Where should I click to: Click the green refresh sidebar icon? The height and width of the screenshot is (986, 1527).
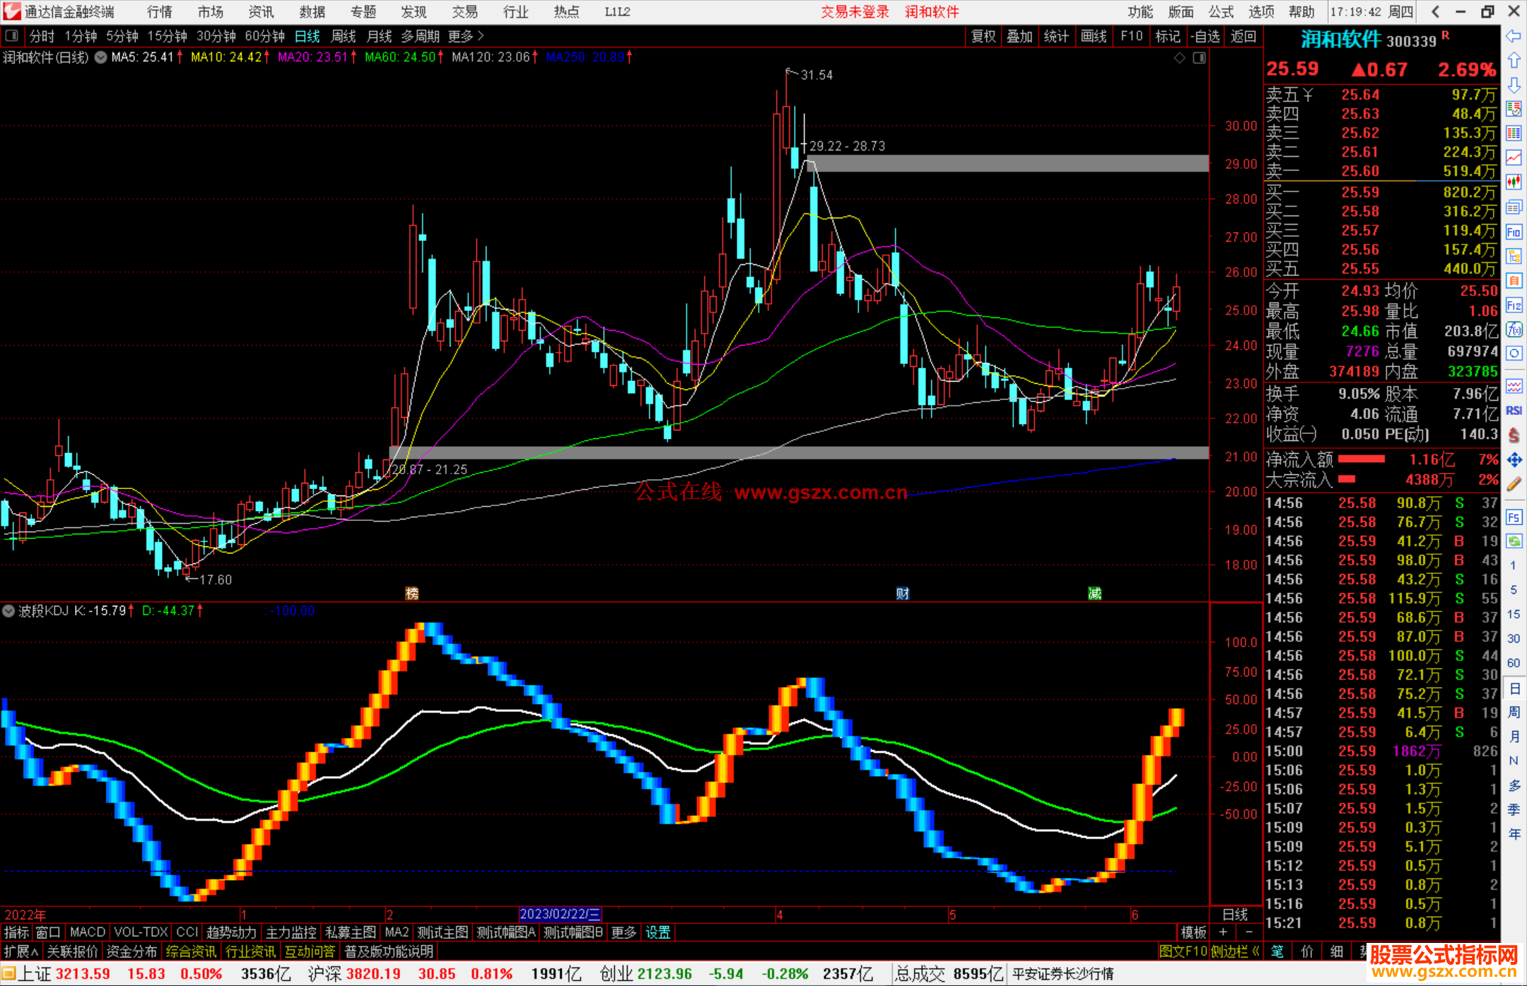coord(1514,541)
